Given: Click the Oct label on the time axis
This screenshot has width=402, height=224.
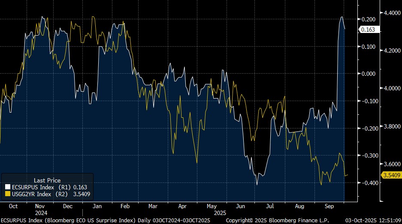Looking at the screenshot, I should (13, 206).
